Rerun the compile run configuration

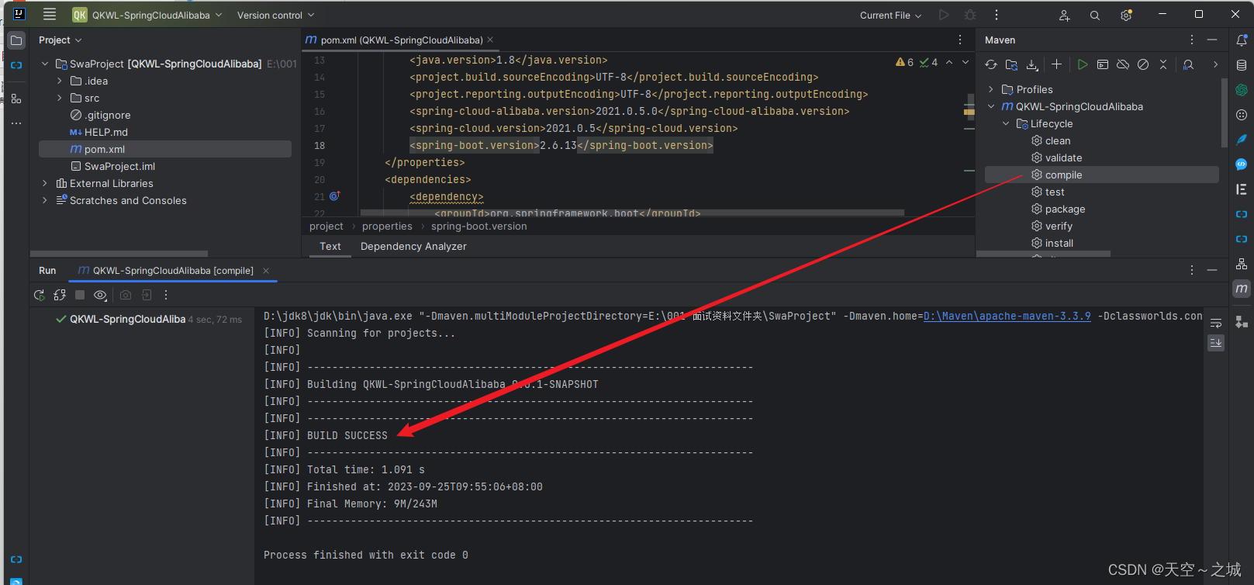40,295
